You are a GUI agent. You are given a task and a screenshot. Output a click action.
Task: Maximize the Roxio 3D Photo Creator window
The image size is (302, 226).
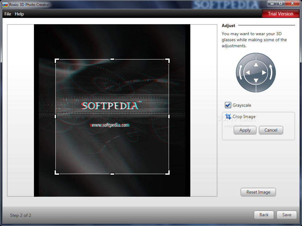tap(281, 3)
